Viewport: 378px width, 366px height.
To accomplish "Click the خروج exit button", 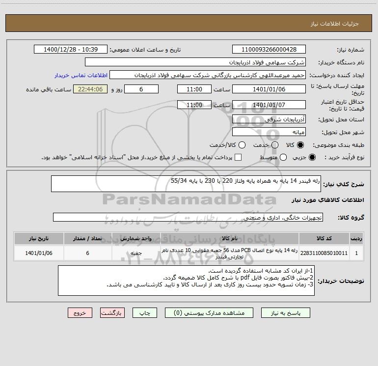I will 80,313.
